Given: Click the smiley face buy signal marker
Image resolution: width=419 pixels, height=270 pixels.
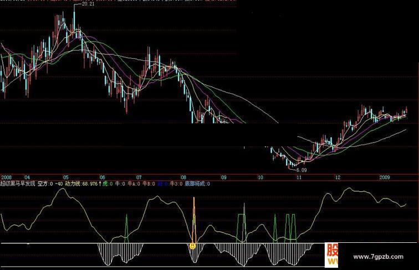Looking at the screenshot, I should 192,246.
